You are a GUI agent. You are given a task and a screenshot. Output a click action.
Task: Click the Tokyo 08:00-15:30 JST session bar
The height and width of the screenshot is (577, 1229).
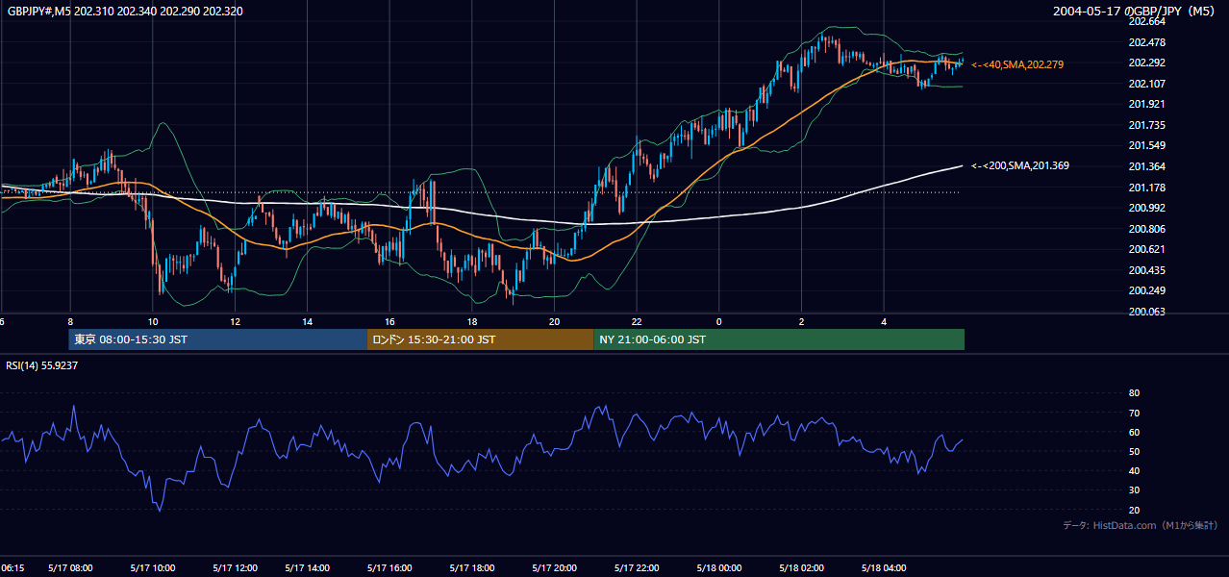pos(218,339)
